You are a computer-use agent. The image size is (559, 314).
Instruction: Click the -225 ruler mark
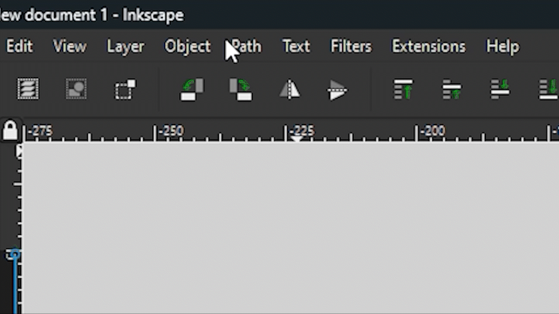click(302, 130)
